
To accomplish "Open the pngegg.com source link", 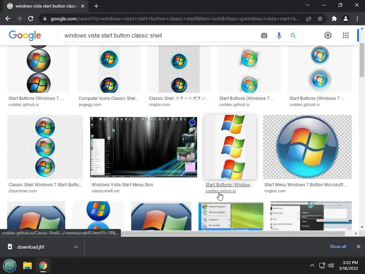I will (90, 105).
